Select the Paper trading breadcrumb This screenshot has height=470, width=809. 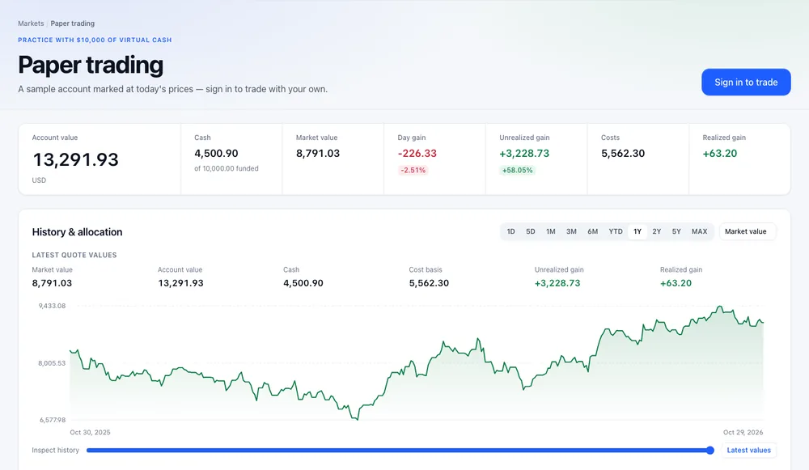pos(72,23)
